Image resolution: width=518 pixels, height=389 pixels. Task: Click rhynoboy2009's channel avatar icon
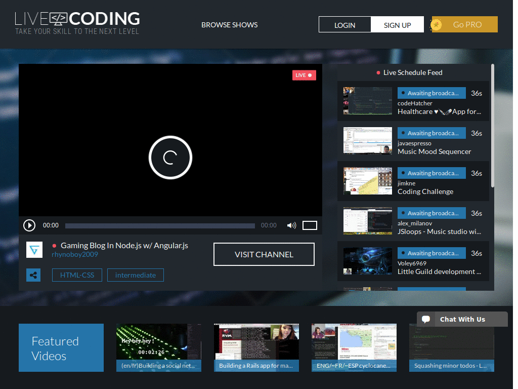[34, 250]
